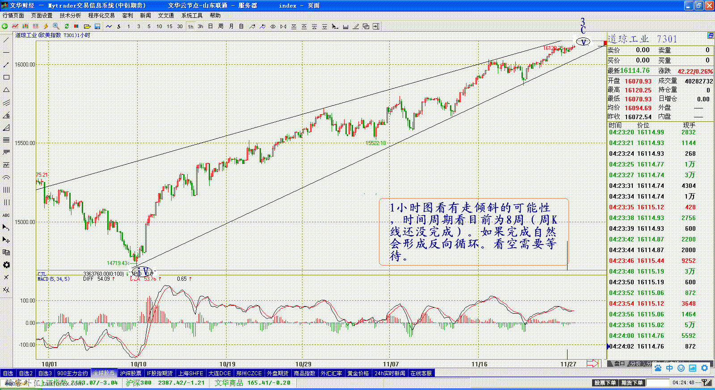This screenshot has height=390, width=715.
Task: Select the ABC text annotation tool
Action: [x=6, y=215]
